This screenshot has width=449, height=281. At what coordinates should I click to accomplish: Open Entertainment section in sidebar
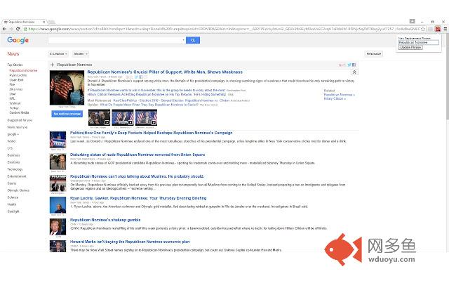17,176
